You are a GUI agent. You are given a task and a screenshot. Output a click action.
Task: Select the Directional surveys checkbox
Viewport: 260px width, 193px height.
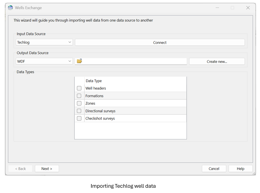[x=79, y=111]
